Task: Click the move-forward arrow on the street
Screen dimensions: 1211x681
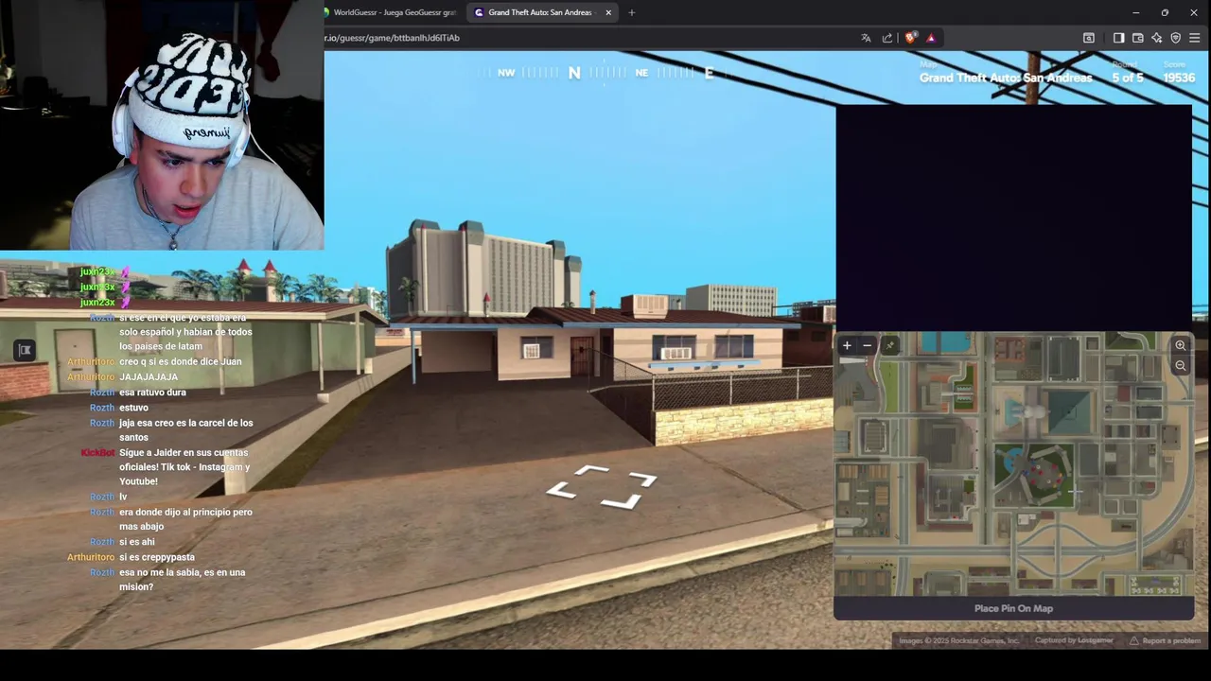Action: point(602,487)
